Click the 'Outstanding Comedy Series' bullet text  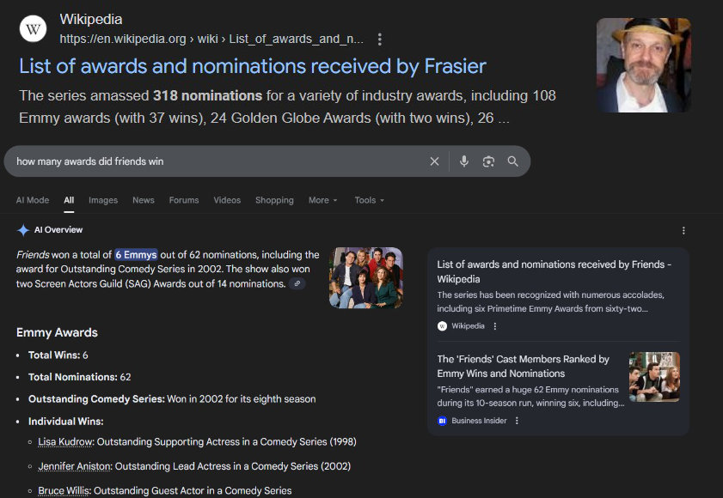172,399
